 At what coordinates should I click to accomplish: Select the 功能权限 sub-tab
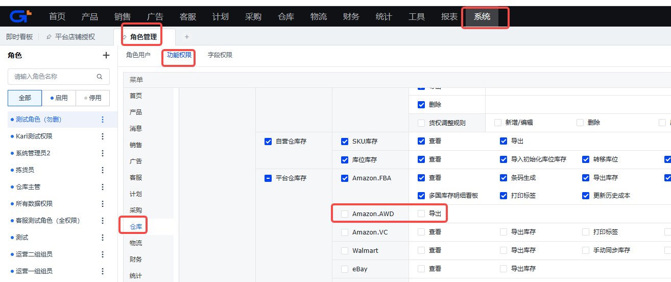[179, 55]
